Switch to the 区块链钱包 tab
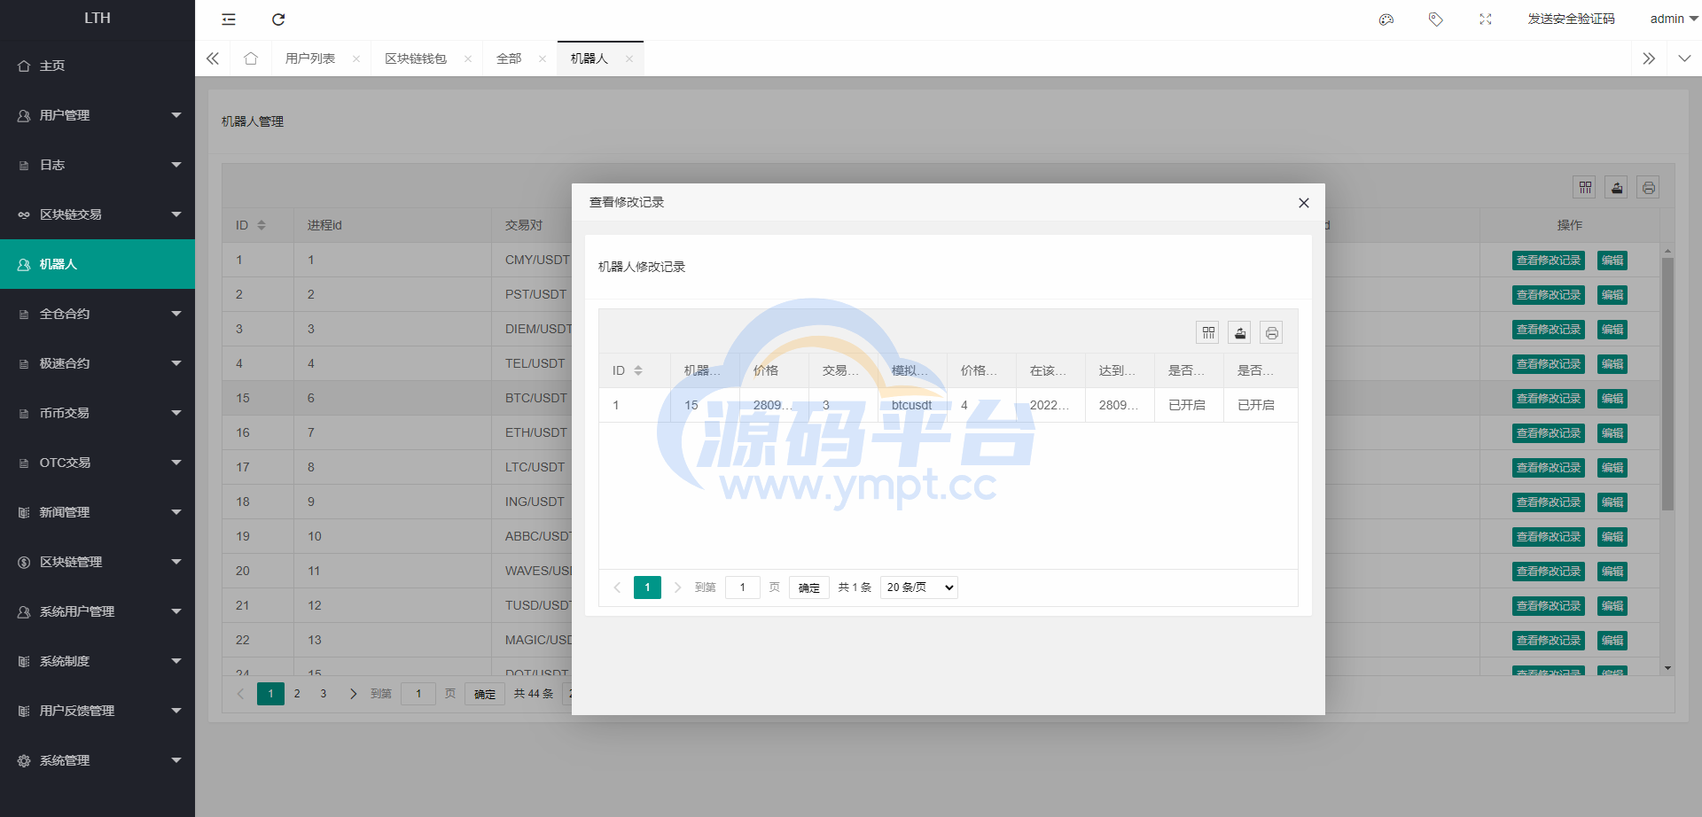The width and height of the screenshot is (1702, 817). pyautogui.click(x=416, y=58)
